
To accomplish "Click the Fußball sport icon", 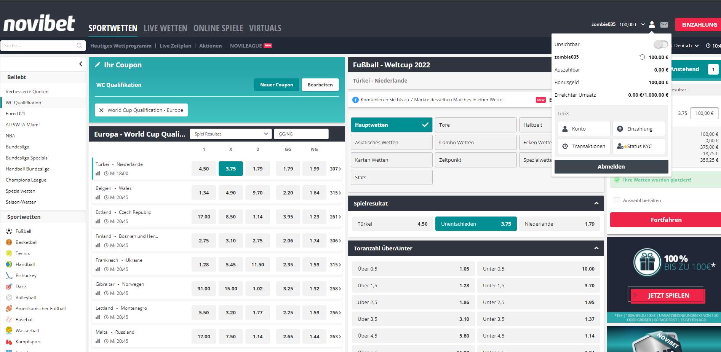I will 9,231.
